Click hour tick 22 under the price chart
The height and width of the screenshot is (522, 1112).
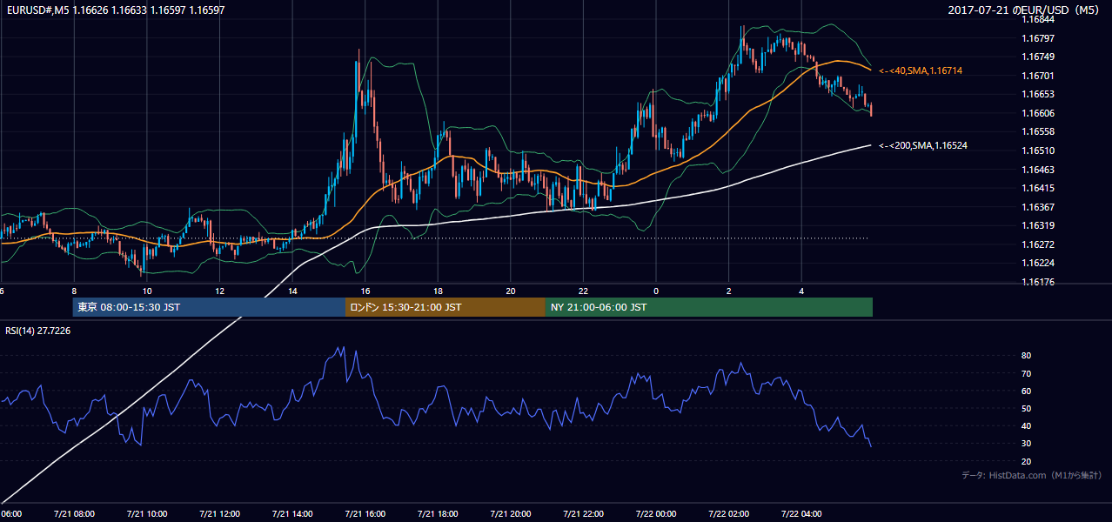[x=583, y=291]
